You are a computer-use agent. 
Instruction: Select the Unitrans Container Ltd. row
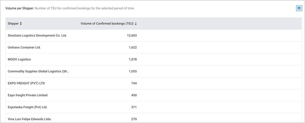pyautogui.click(x=154, y=47)
